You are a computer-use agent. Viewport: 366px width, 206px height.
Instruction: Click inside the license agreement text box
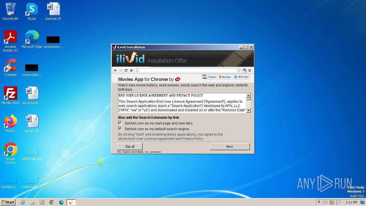pos(182,103)
